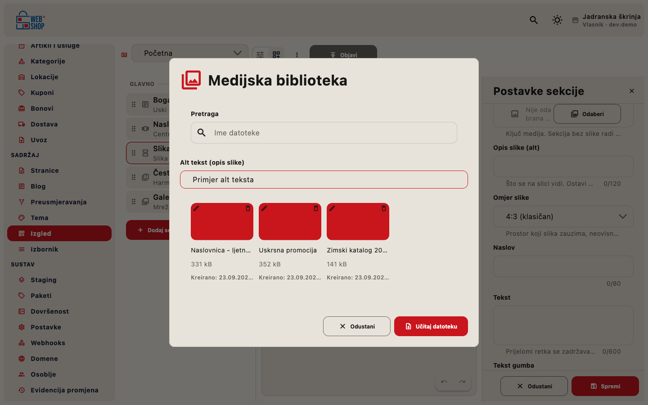This screenshot has width=648, height=405.
Task: Click the search icon in top bar
Action: point(534,20)
